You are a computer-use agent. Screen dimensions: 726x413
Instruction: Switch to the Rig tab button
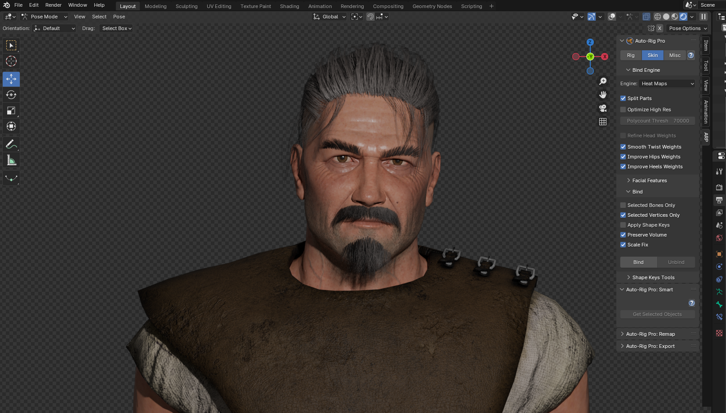(631, 55)
